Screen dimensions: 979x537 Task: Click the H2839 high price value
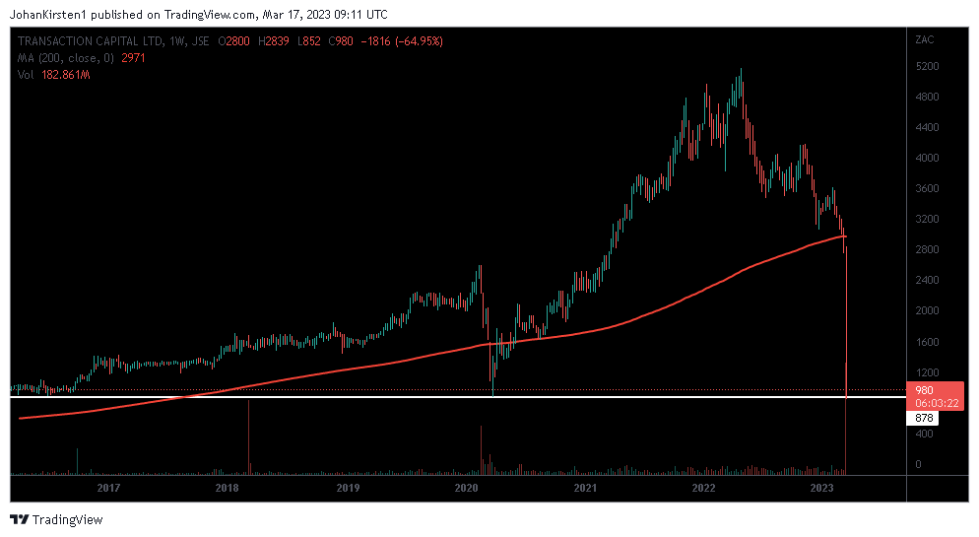(x=274, y=41)
